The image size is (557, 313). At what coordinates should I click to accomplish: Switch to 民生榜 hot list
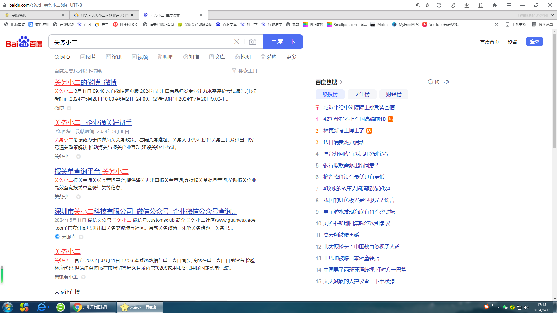click(362, 94)
